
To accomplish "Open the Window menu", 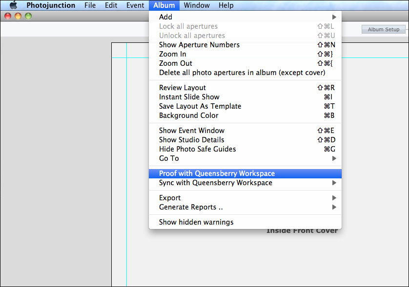I will [x=197, y=5].
